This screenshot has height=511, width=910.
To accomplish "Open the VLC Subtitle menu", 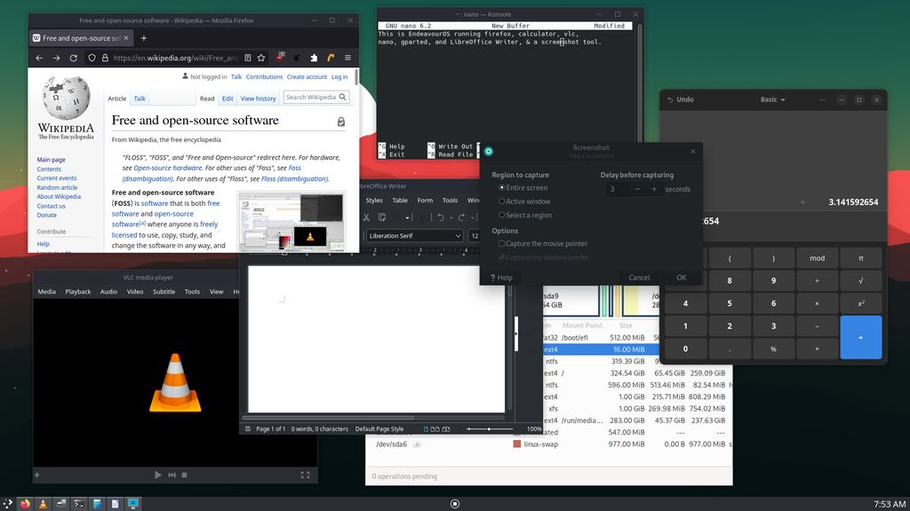I will (x=164, y=292).
